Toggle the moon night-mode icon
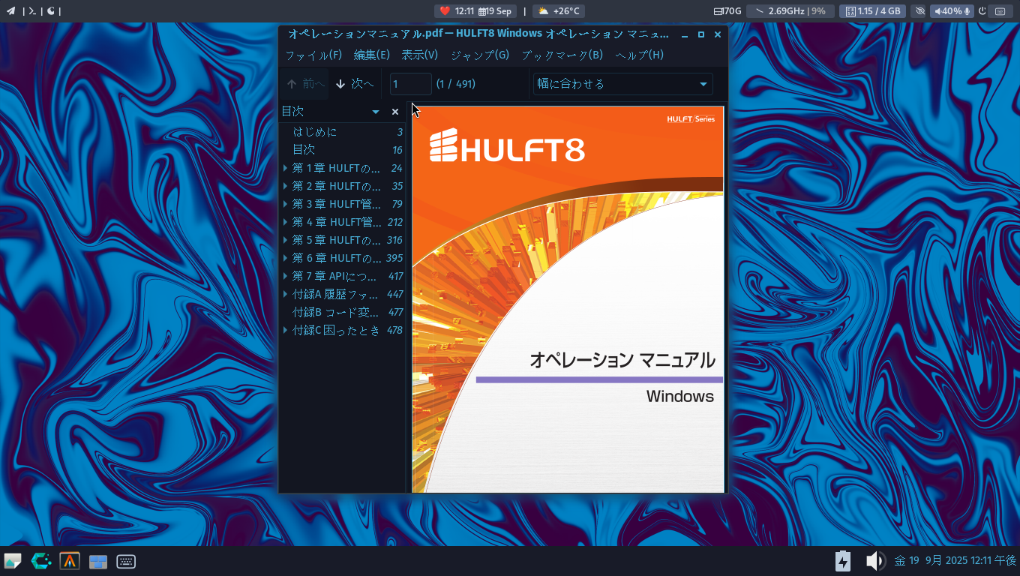The image size is (1020, 576). click(x=51, y=11)
